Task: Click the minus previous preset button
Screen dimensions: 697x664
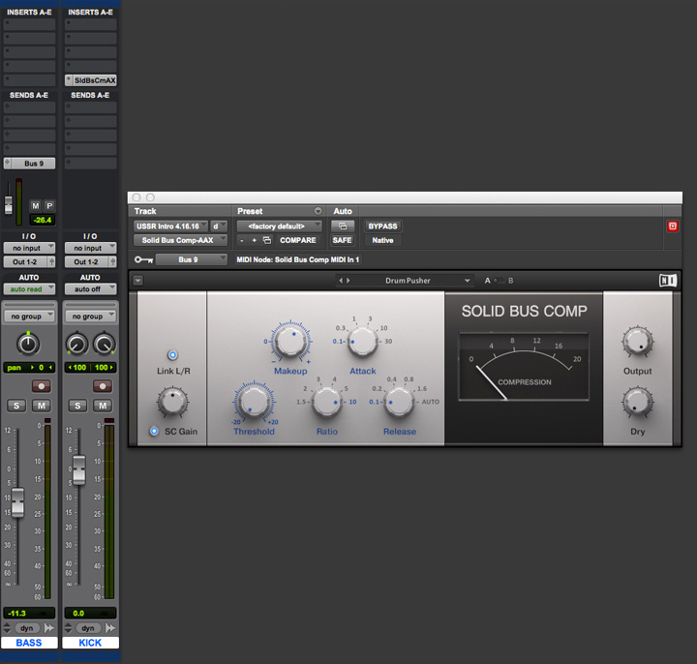Action: pos(242,240)
